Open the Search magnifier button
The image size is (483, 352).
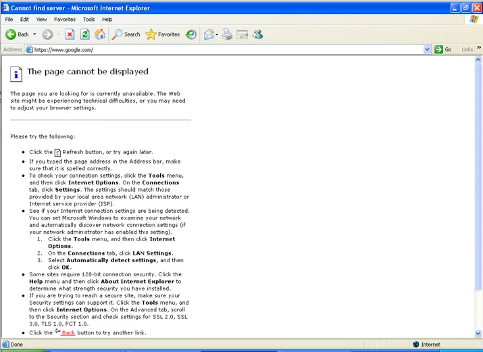(126, 34)
